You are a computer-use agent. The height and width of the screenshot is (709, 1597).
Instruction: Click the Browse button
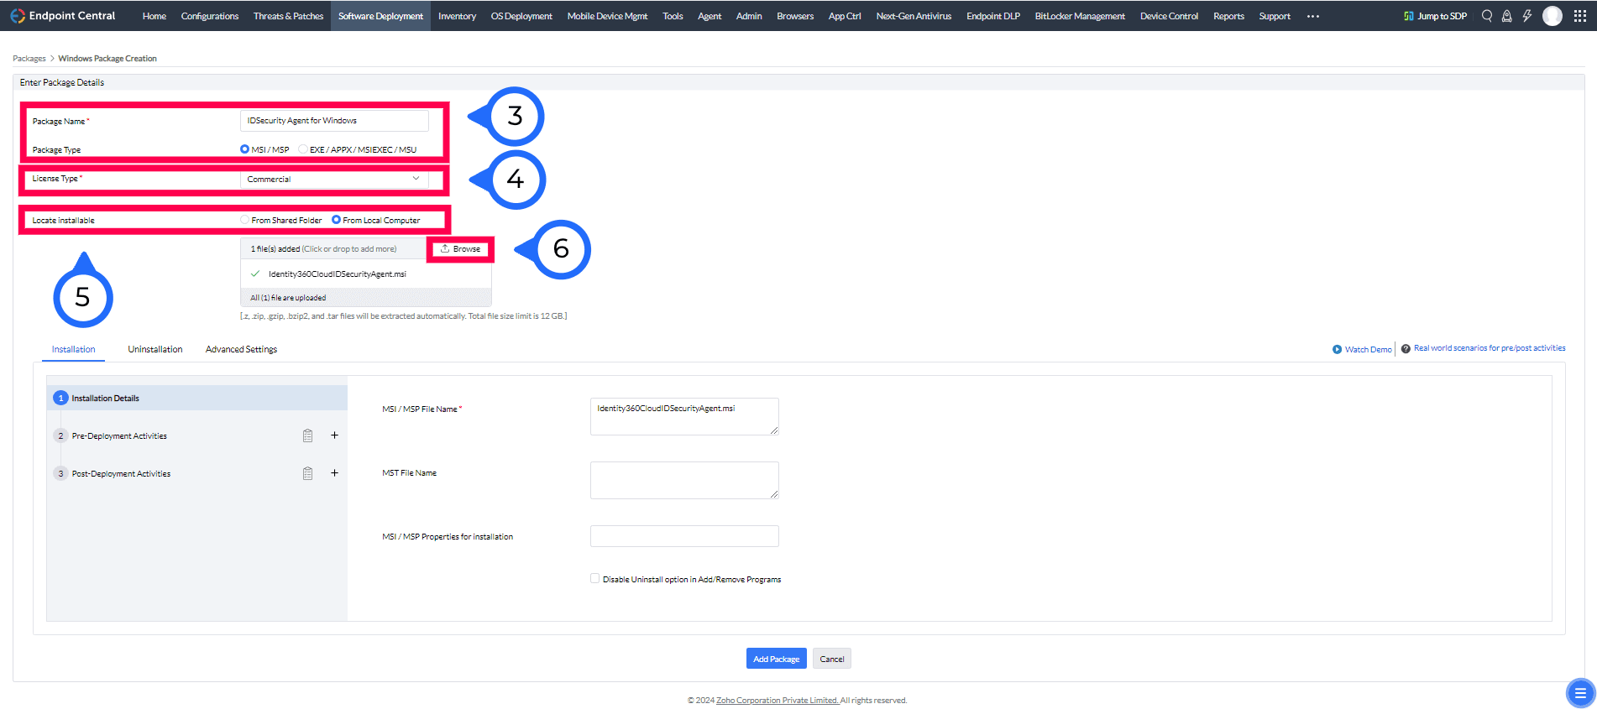[460, 249]
